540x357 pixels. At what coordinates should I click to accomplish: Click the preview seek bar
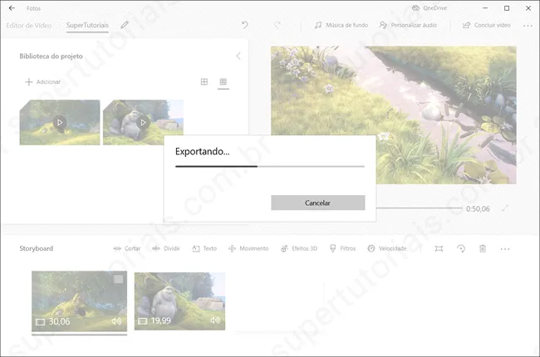pyautogui.click(x=419, y=208)
